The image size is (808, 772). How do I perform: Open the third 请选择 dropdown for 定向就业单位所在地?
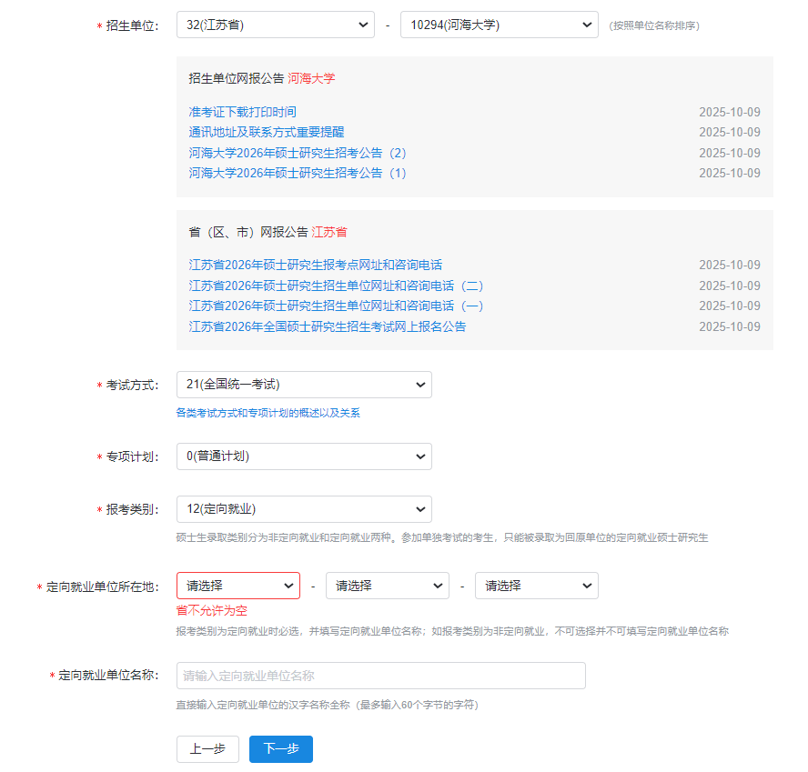click(536, 585)
